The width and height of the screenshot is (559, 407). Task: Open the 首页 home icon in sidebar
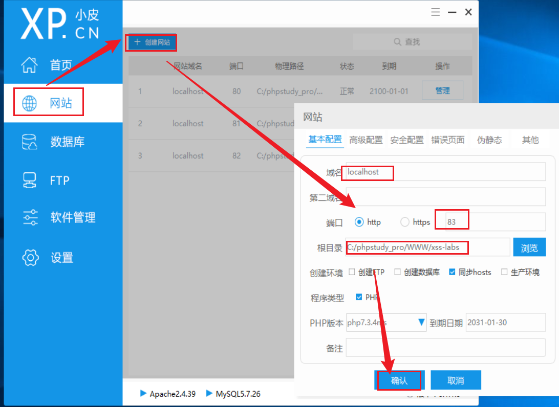(29, 65)
